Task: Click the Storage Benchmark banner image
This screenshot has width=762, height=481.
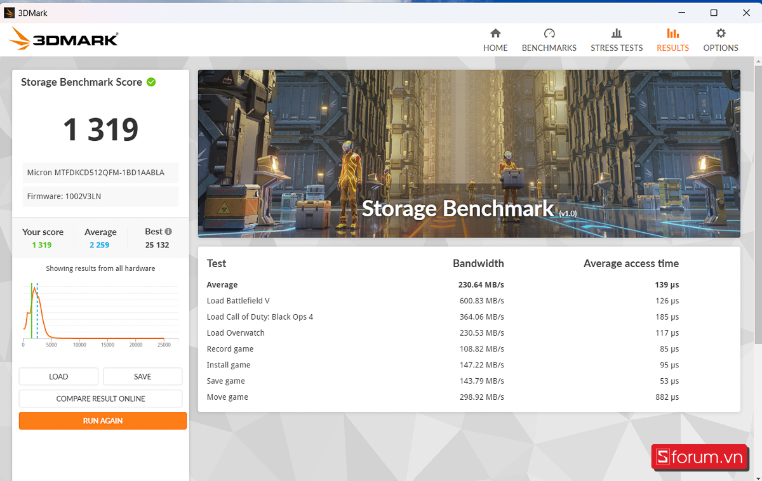Action: click(x=469, y=154)
